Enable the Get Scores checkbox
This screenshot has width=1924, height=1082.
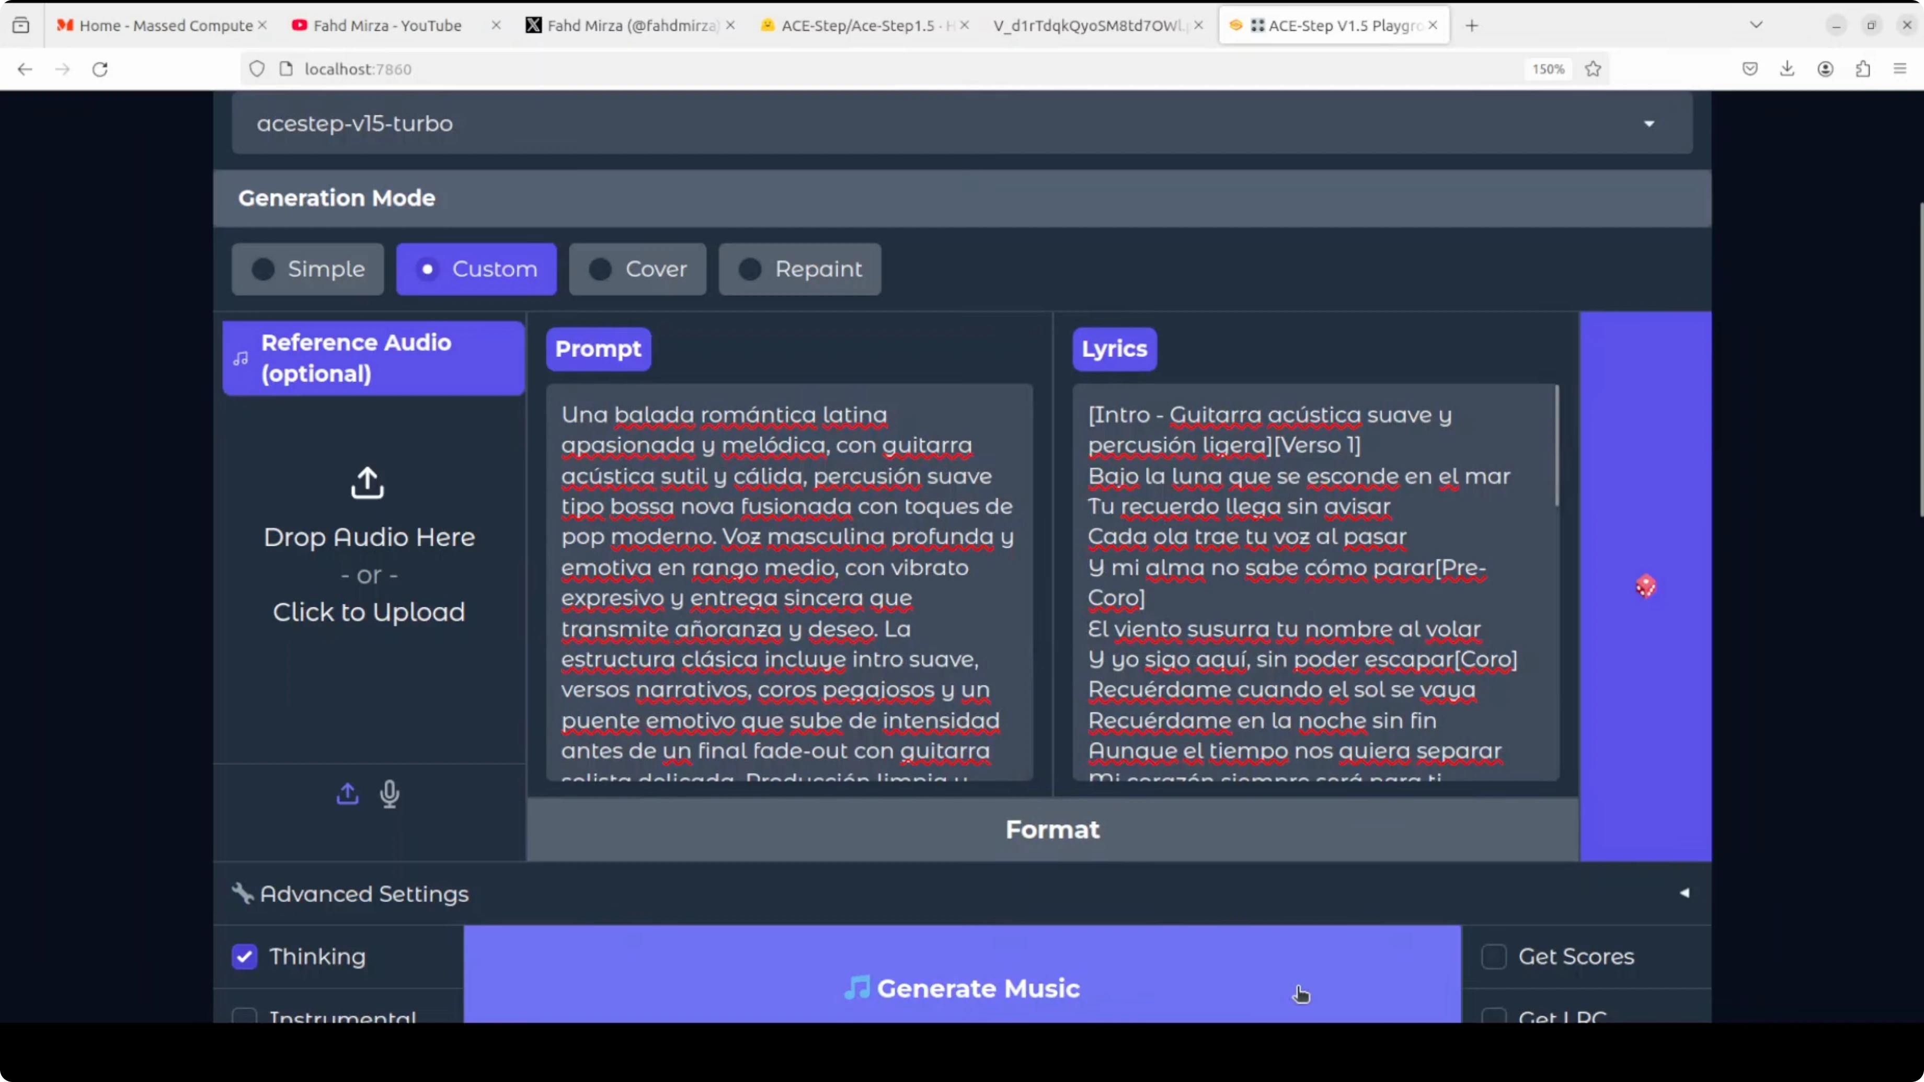(x=1494, y=957)
